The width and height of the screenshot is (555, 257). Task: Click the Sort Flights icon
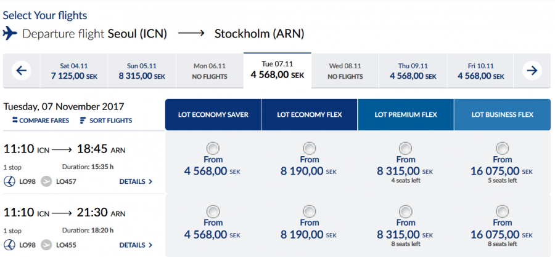[83, 121]
